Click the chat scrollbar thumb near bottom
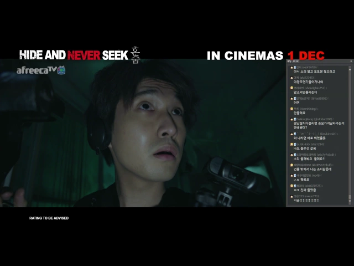This screenshot has height=266, width=354. tap(350, 197)
